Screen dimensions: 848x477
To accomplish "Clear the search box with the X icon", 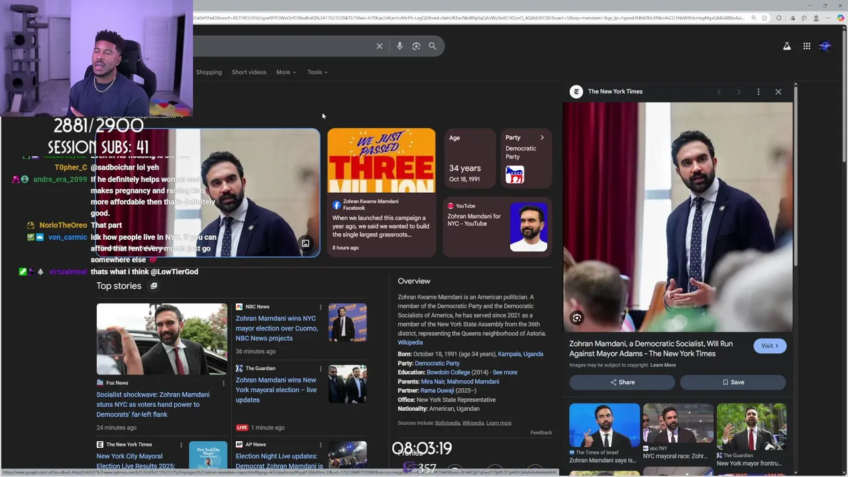I will tap(380, 46).
